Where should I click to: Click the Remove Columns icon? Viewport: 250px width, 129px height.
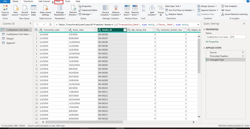tap(116, 8)
